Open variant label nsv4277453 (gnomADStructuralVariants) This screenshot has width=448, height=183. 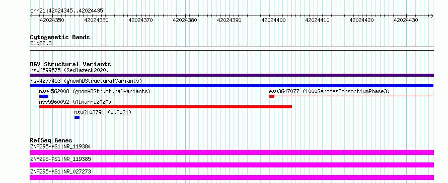tap(86, 81)
